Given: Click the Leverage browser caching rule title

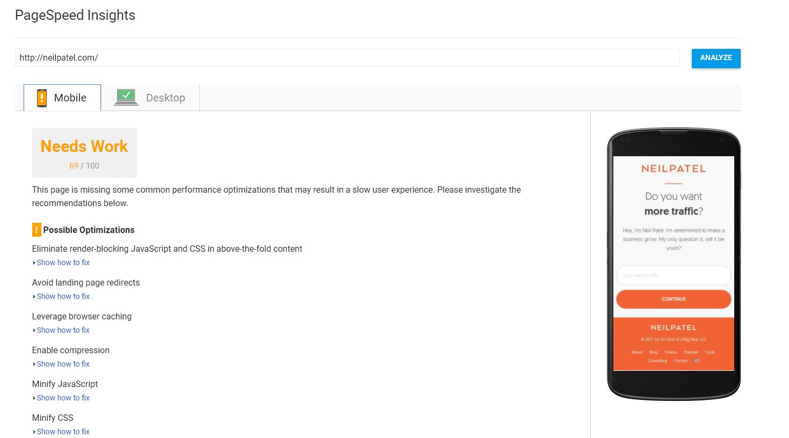Looking at the screenshot, I should [82, 317].
